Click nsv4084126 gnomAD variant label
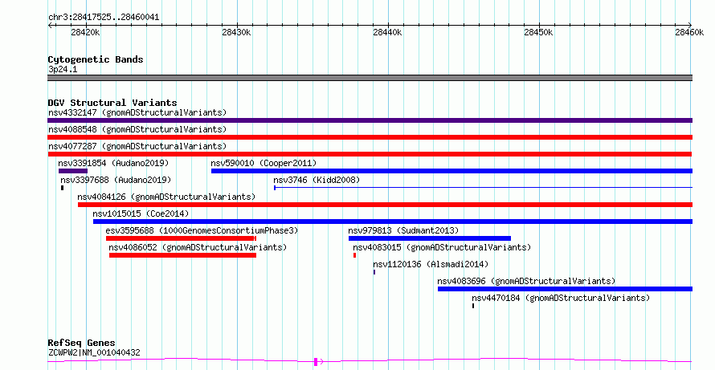 click(166, 197)
